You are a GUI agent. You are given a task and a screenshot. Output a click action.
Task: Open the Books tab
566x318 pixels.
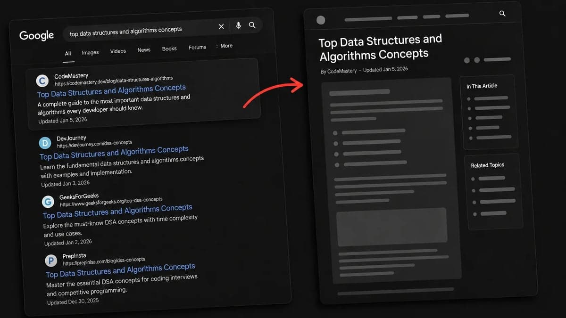(x=169, y=49)
